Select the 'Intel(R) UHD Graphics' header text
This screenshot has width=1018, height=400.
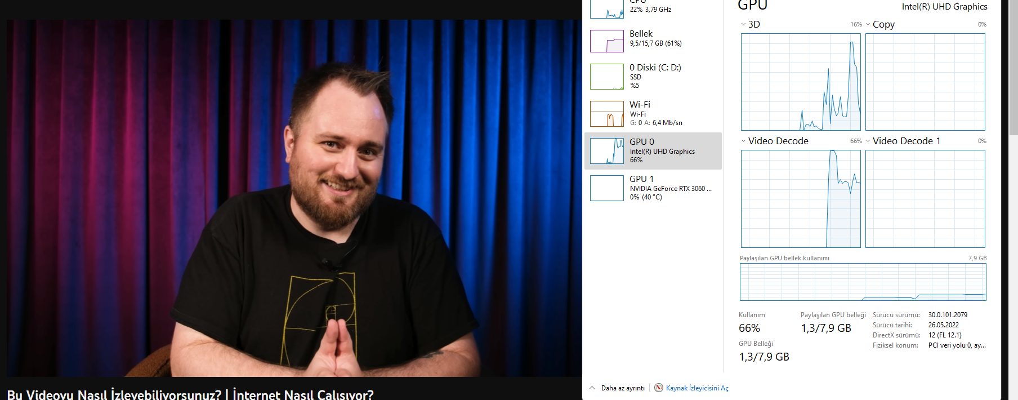point(944,7)
